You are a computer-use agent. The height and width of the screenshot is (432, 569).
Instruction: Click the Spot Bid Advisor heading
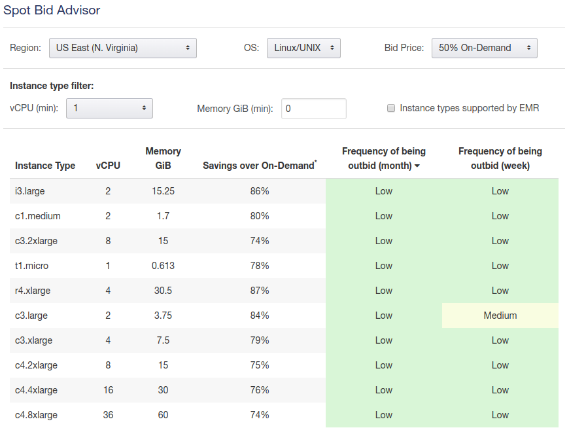point(52,10)
